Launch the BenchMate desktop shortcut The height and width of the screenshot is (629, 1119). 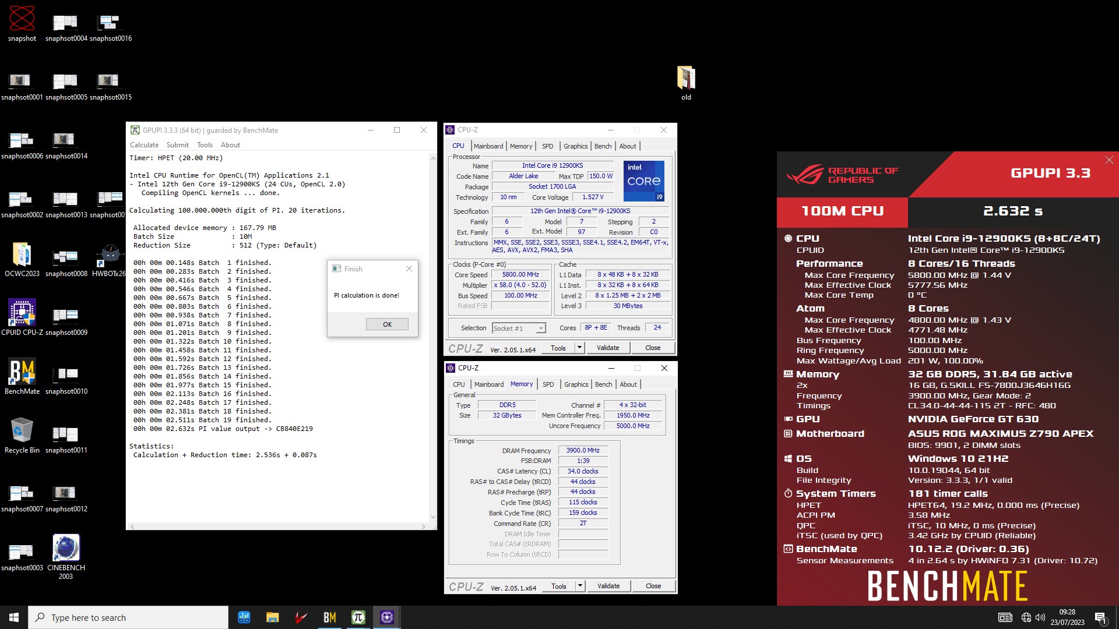22,376
